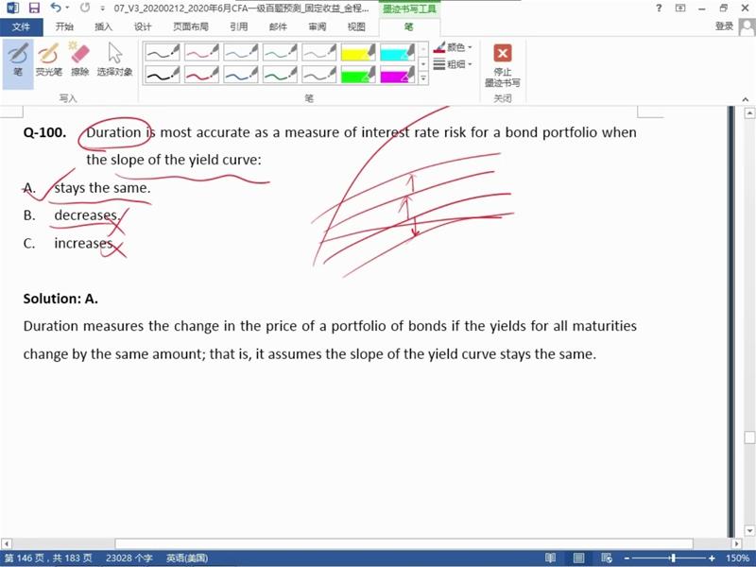
Task: Click the Sign in (登录) link
Action: pos(725,26)
